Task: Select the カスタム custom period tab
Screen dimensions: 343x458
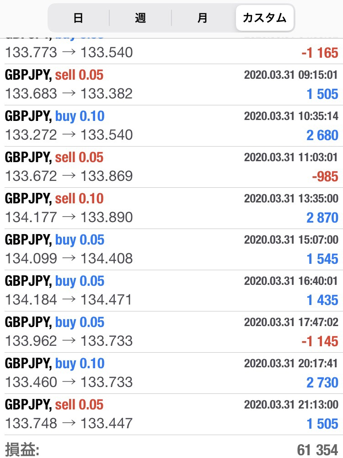Action: [264, 18]
